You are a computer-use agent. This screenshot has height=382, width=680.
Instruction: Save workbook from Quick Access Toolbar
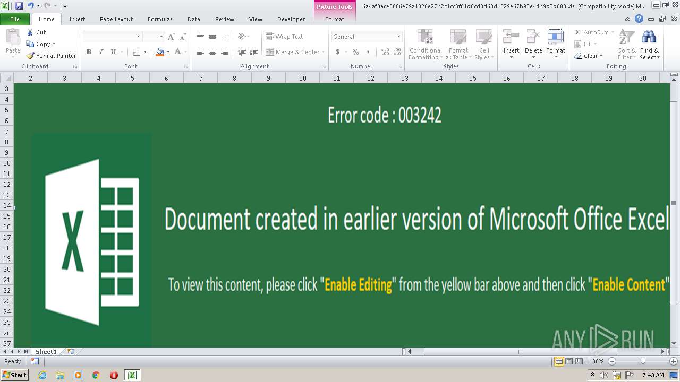(19, 6)
